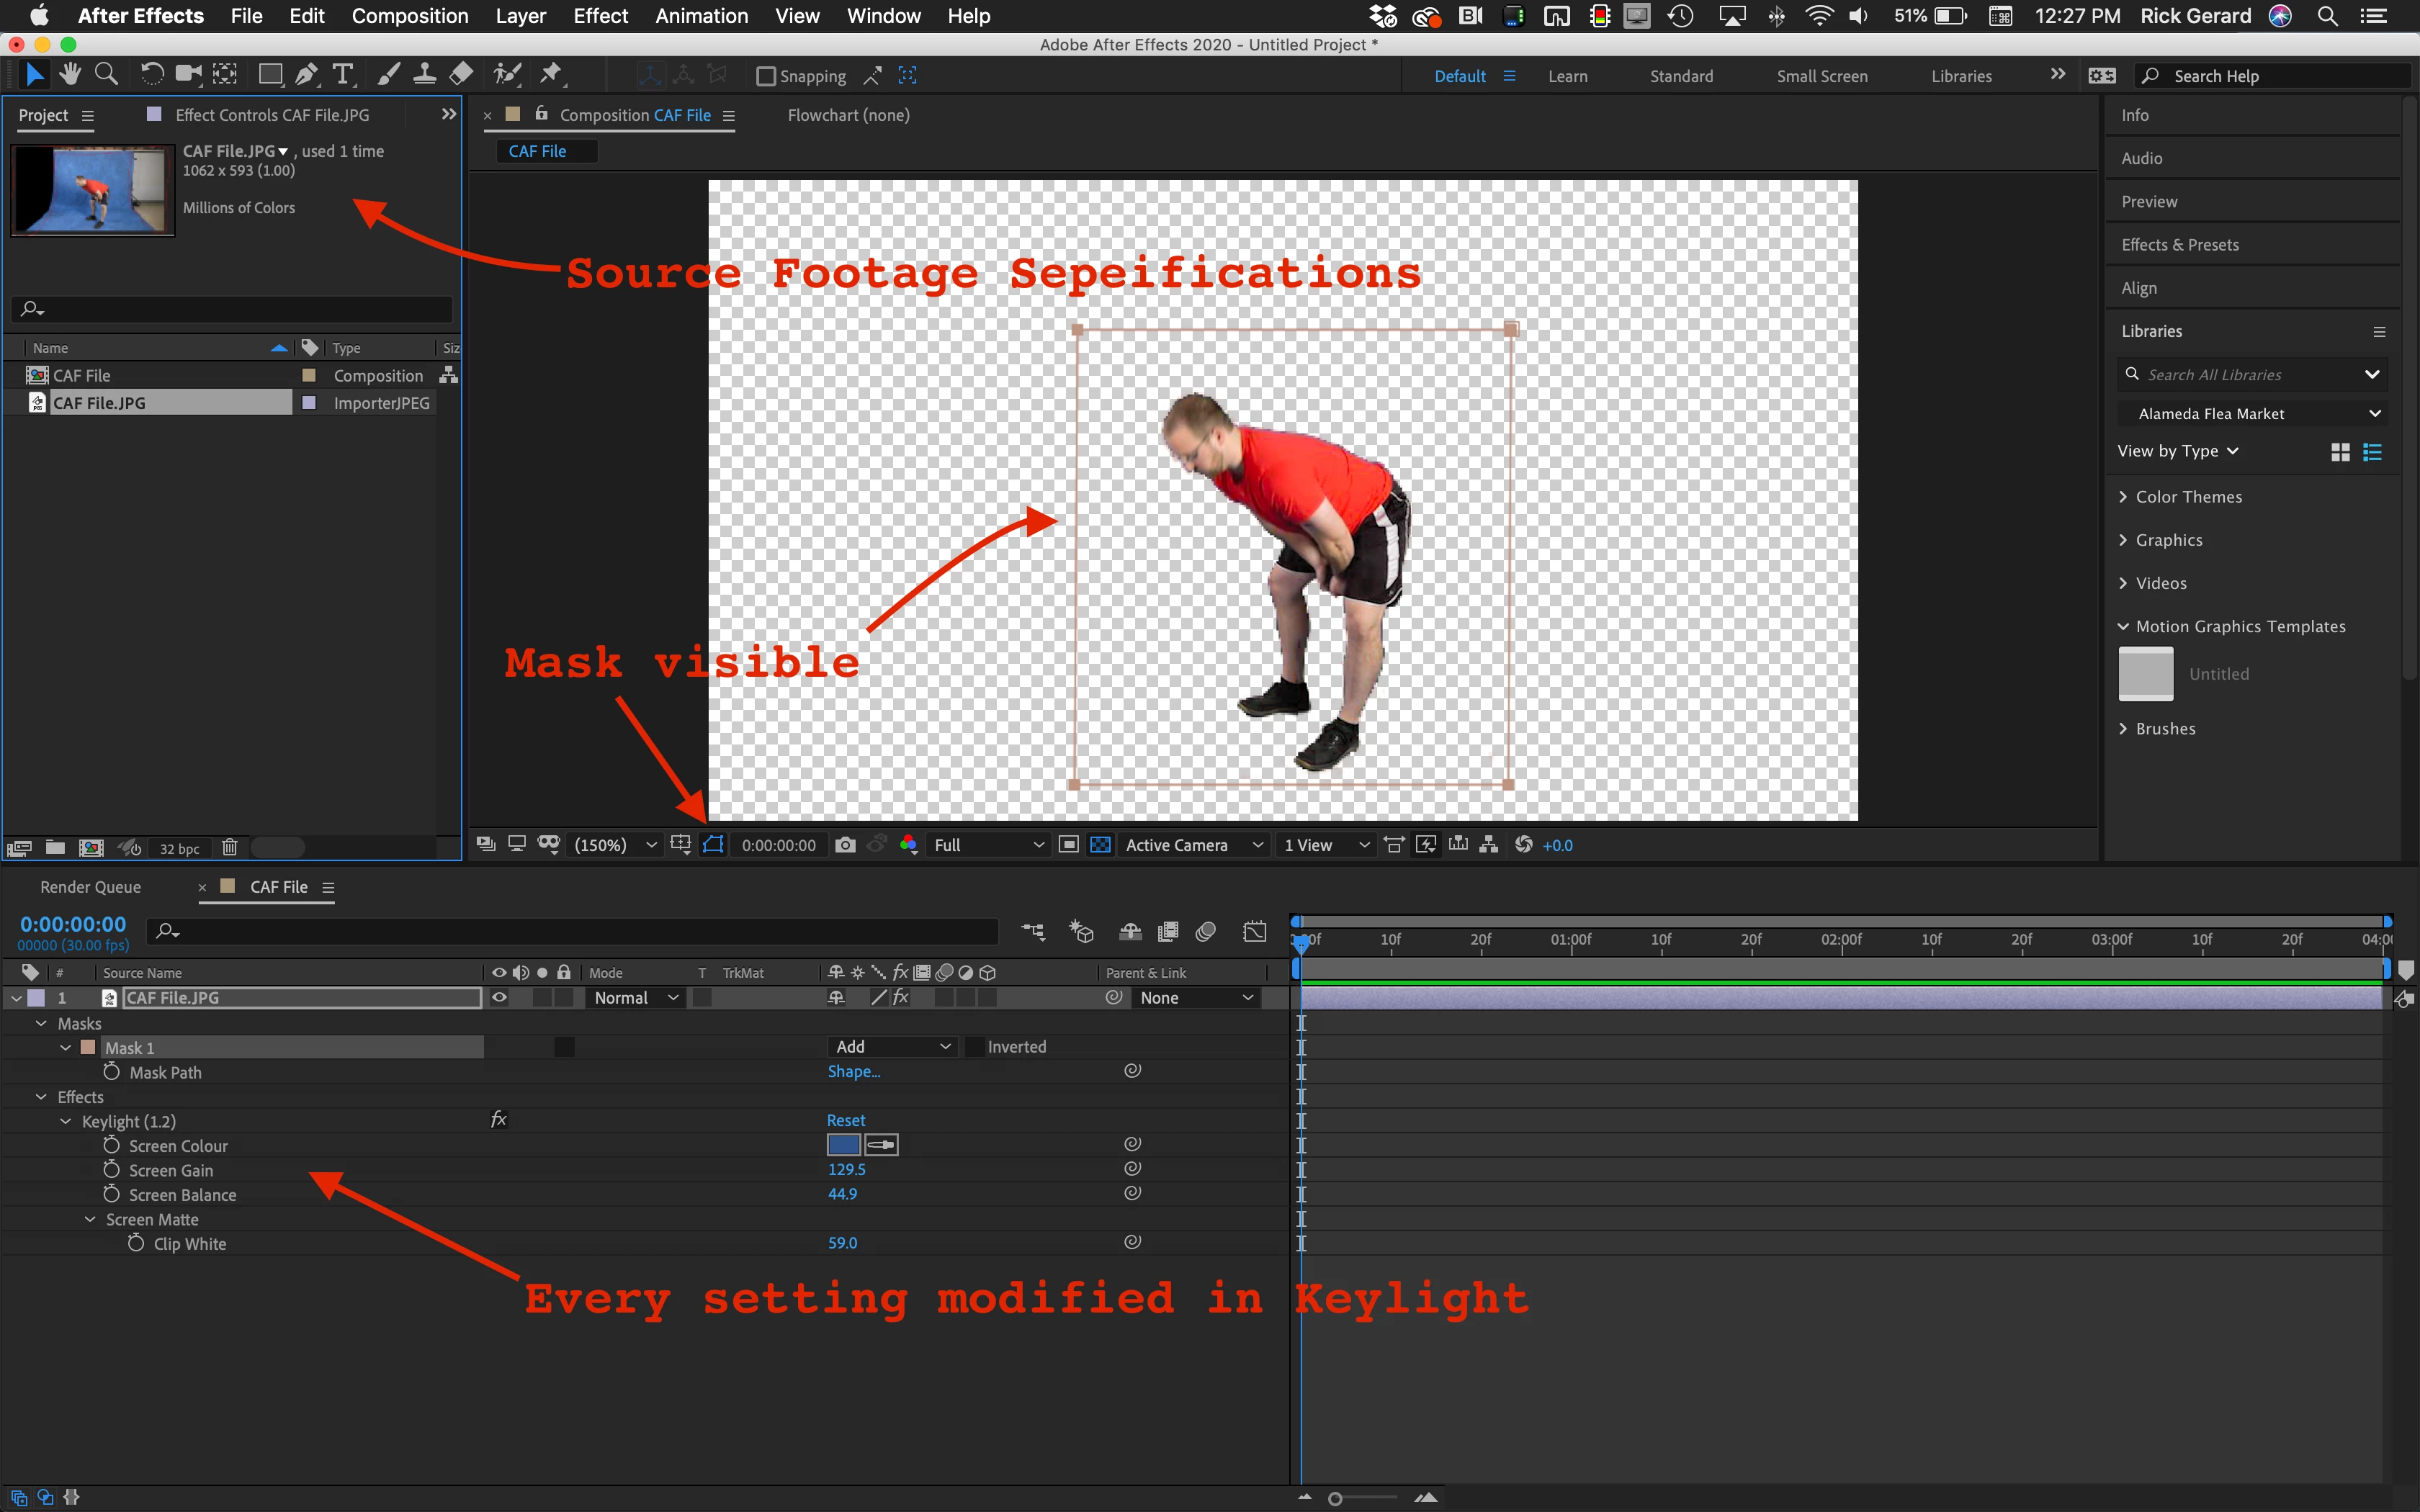2420x1512 pixels.
Task: Check the Inverted box for Mask 1
Action: click(974, 1047)
